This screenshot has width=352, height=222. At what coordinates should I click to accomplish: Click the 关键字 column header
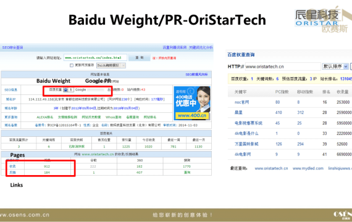pos(240,92)
